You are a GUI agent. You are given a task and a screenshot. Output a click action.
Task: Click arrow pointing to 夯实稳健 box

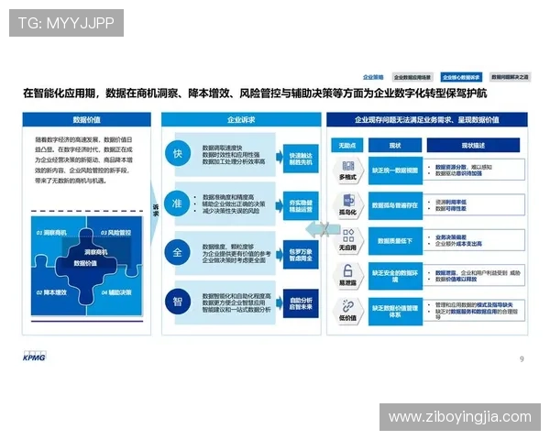pos(280,206)
